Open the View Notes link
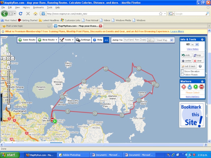The width and height of the screenshot is (211, 158). (193, 49)
